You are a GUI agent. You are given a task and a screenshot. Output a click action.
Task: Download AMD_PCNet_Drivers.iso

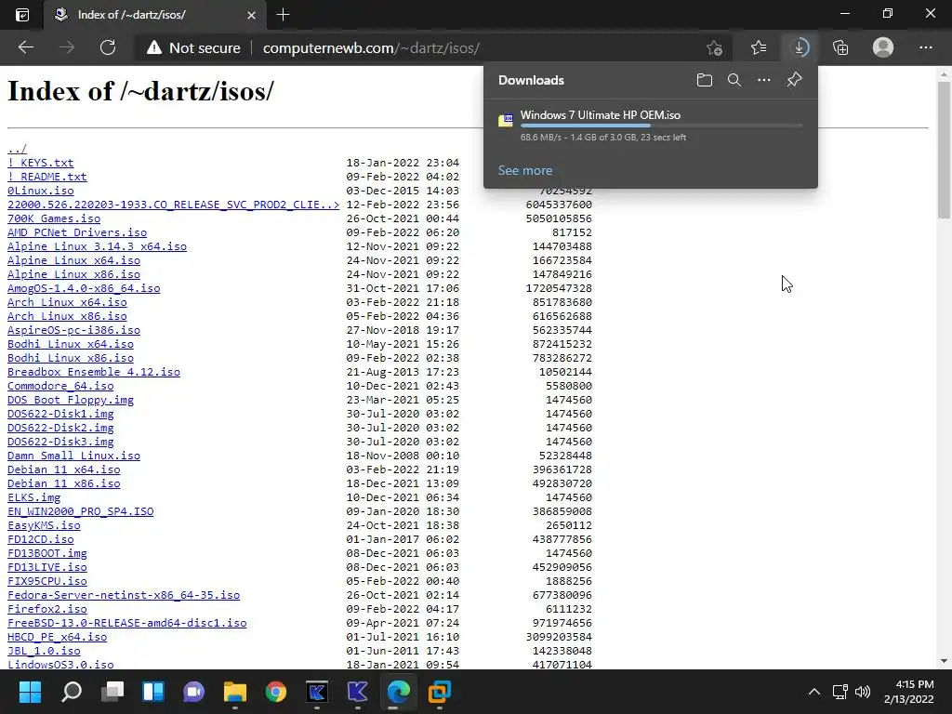(77, 232)
